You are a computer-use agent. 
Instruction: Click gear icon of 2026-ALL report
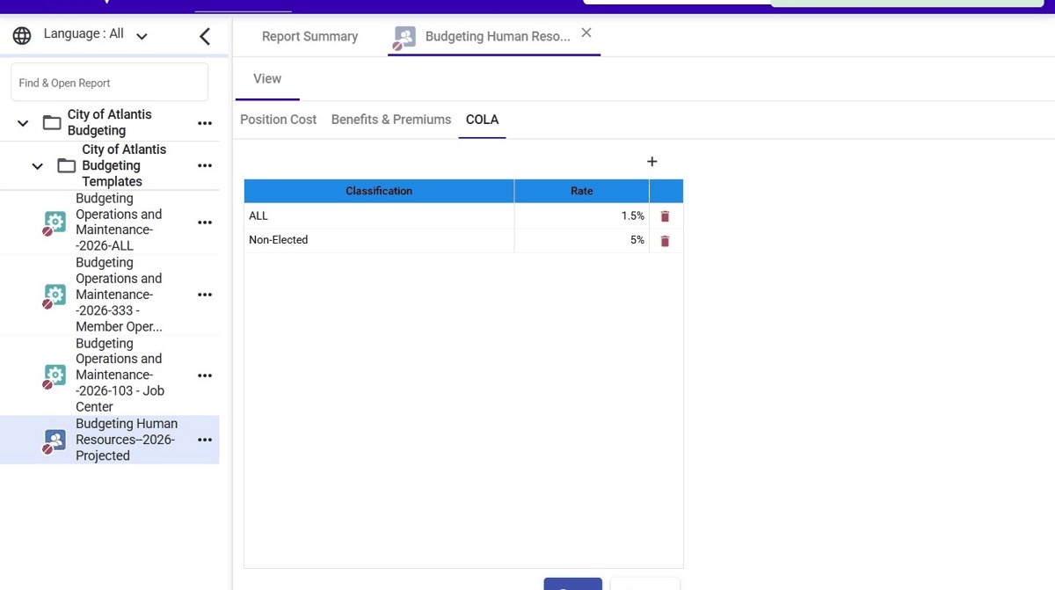click(x=54, y=223)
